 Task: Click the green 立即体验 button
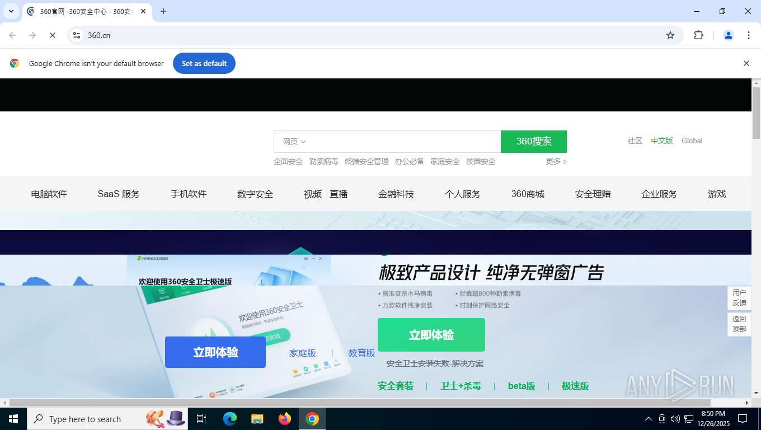(431, 335)
